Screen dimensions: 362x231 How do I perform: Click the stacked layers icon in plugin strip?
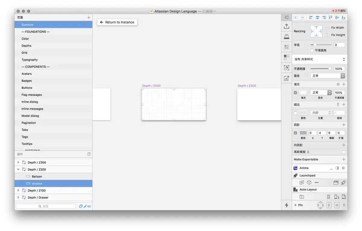coord(287,37)
